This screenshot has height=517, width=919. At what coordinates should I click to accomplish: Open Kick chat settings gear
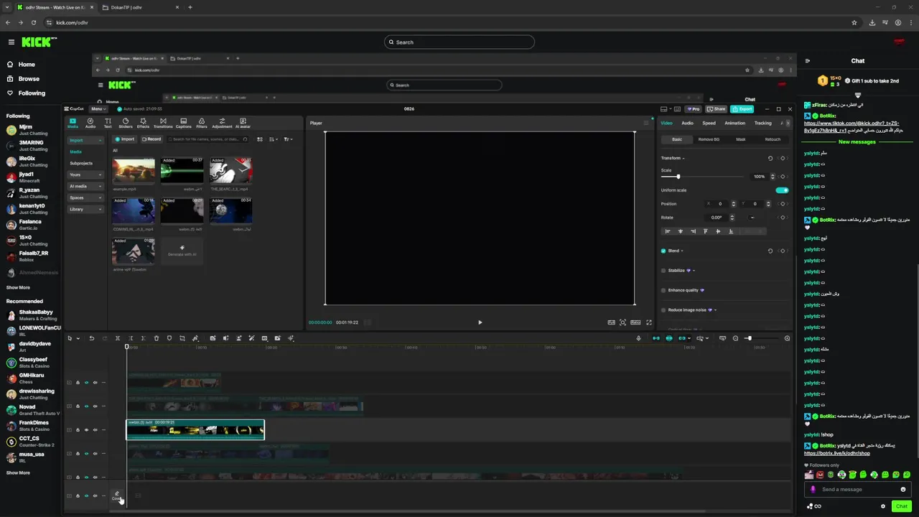click(x=883, y=506)
